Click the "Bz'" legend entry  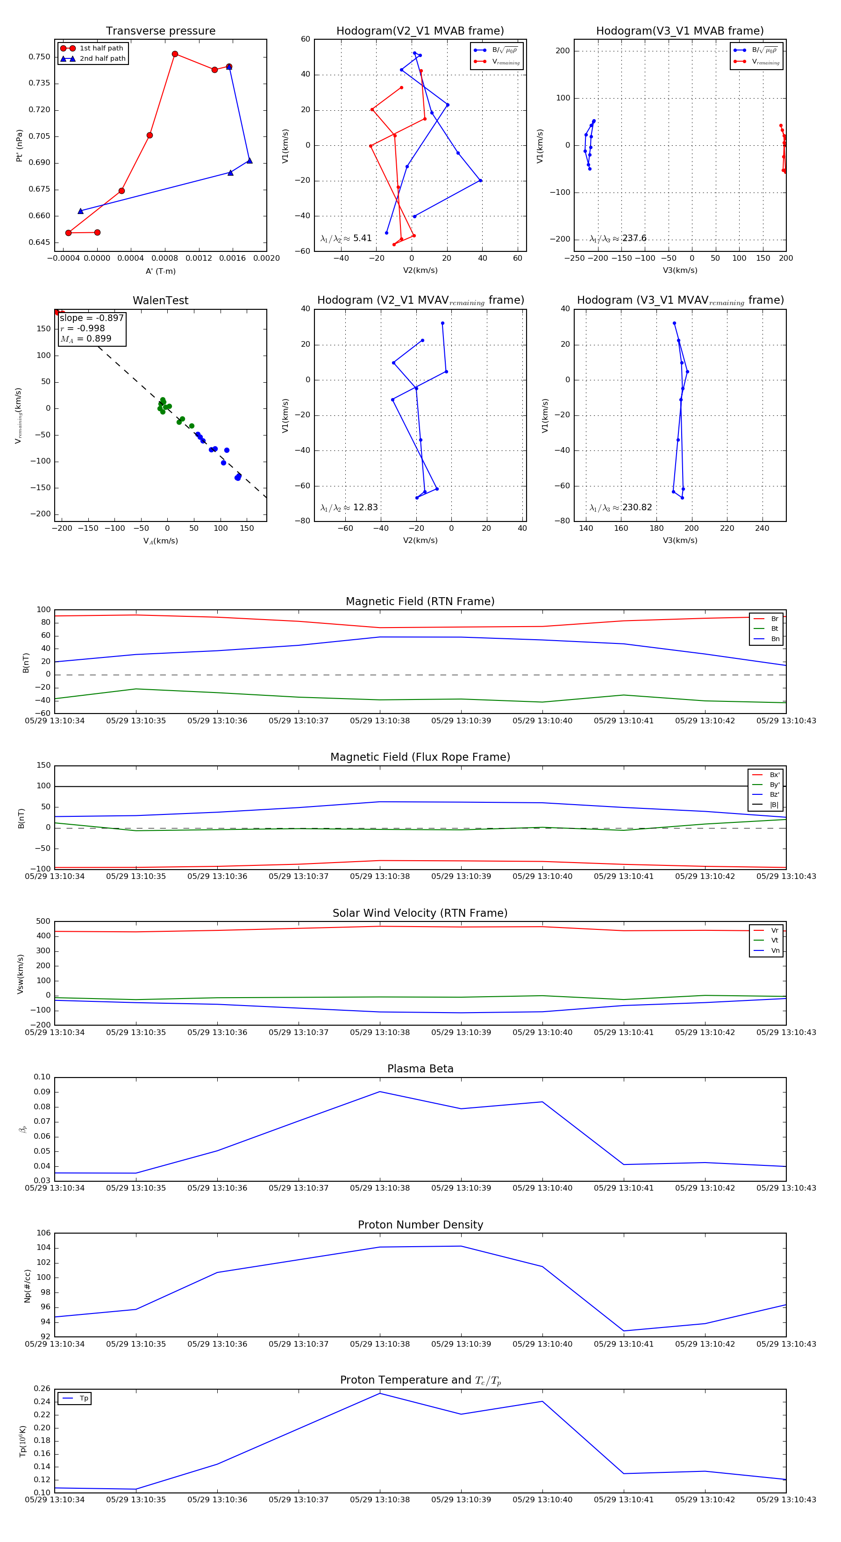(x=766, y=795)
